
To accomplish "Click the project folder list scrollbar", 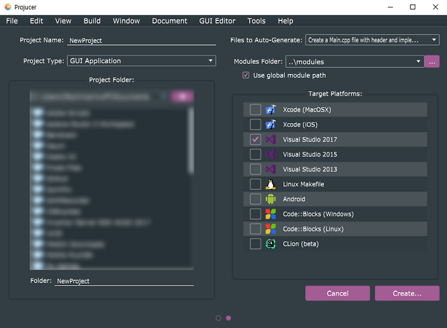I will coord(191,141).
